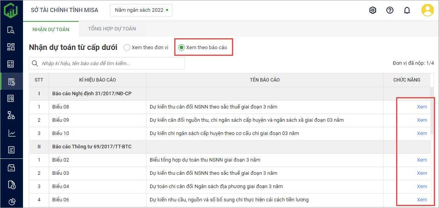Open the 'Năm ngân sách 2022' year selector
439x208 pixels.
141,10
